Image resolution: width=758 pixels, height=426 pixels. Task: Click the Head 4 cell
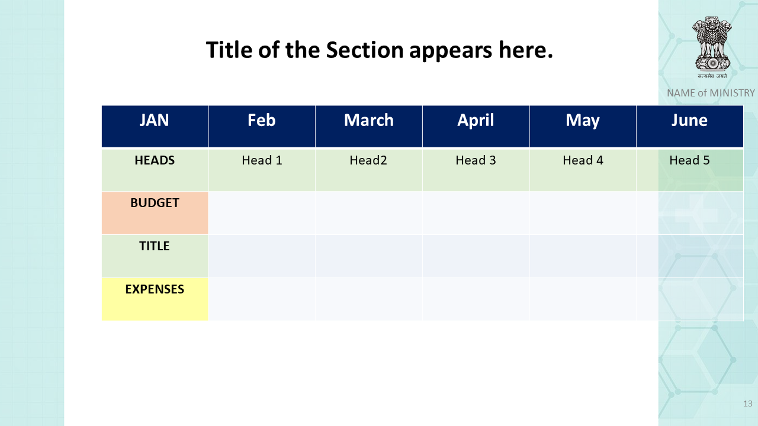[x=583, y=170]
